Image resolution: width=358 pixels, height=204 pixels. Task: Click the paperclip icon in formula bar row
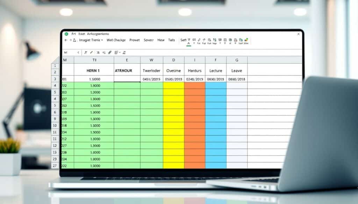tap(110, 53)
